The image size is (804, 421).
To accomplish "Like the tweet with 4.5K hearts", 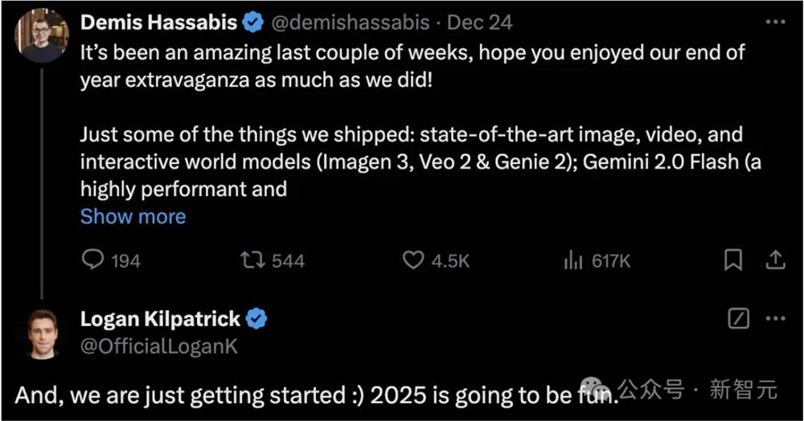I will coord(413,260).
